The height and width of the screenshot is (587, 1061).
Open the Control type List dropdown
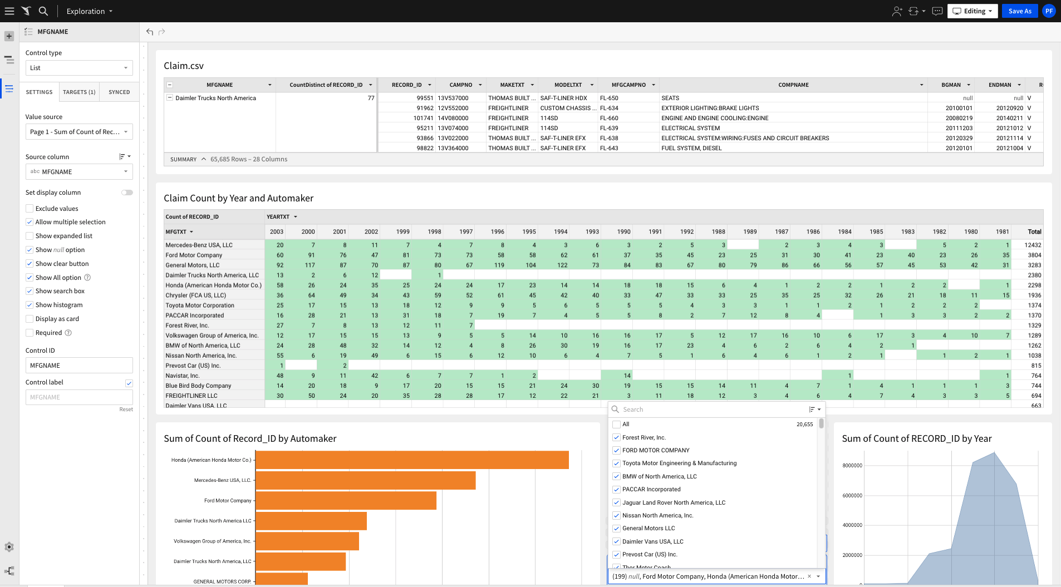(x=79, y=68)
